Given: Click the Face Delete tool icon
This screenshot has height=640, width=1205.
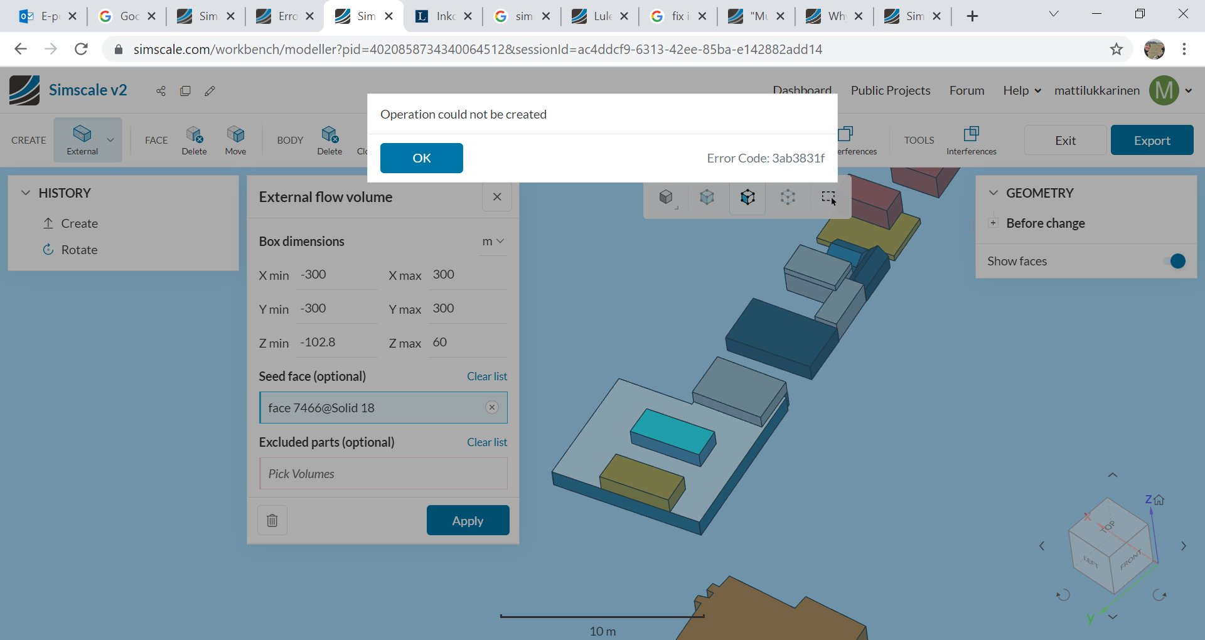Looking at the screenshot, I should click(x=194, y=140).
